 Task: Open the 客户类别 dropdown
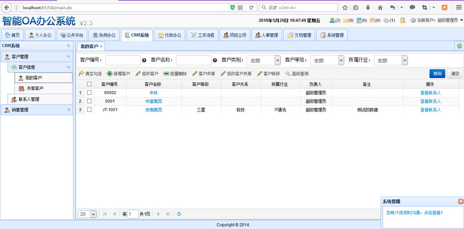point(263,60)
